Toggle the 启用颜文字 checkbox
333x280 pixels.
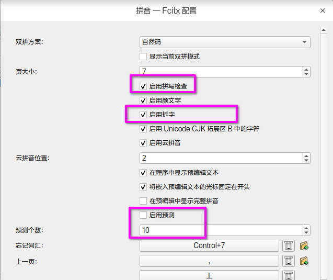click(x=143, y=100)
